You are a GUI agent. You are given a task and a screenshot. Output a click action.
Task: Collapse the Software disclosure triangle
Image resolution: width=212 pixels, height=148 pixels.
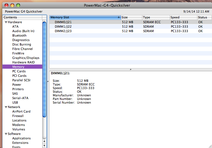pyautogui.click(x=6, y=134)
